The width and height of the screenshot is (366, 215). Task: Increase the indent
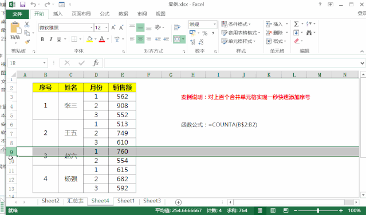pyautogui.click(x=166, y=39)
